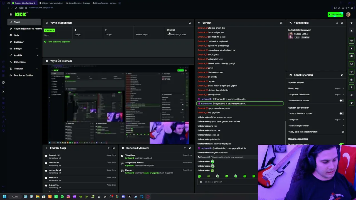Screen dimensions: 356x200
Task: Filter the Denetim Eylemleri list
Action: tap(185, 148)
